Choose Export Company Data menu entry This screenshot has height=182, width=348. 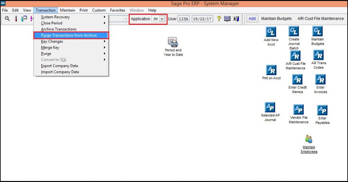click(x=59, y=66)
